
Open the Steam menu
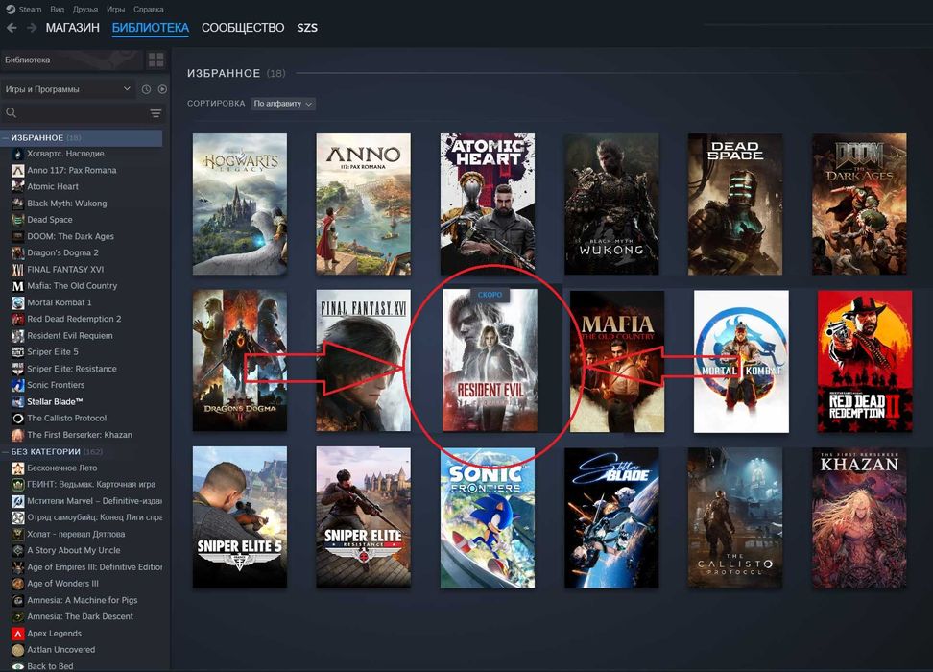point(30,9)
